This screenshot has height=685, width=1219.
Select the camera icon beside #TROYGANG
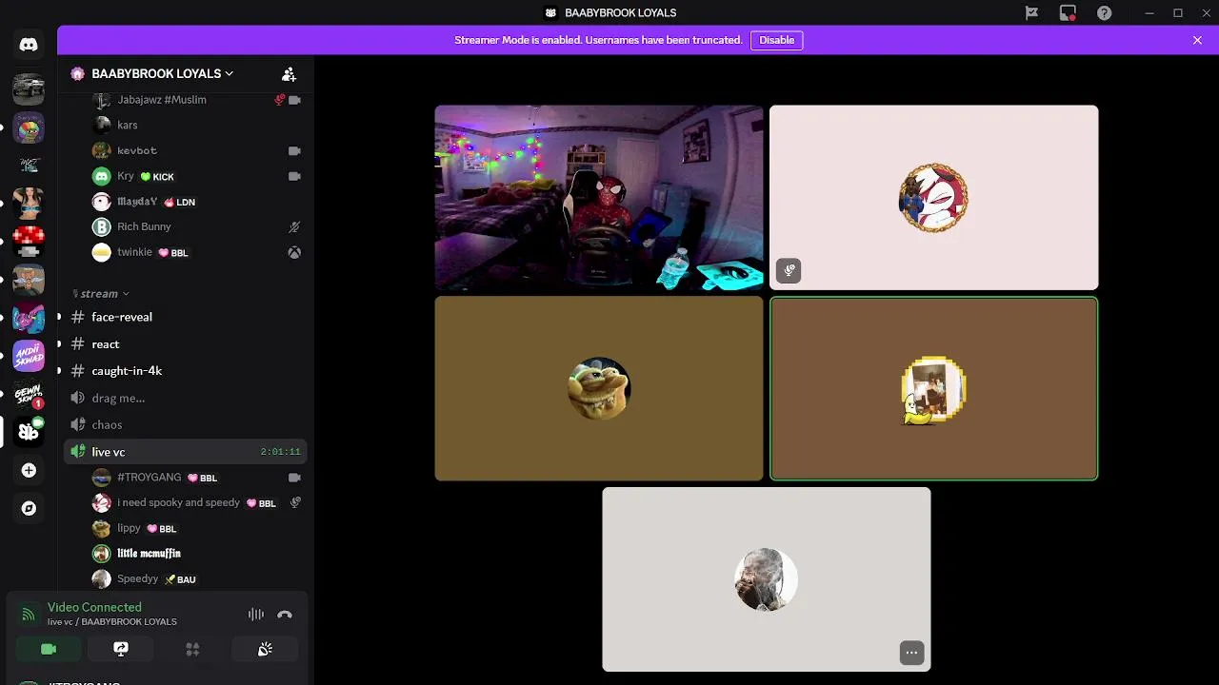click(294, 478)
